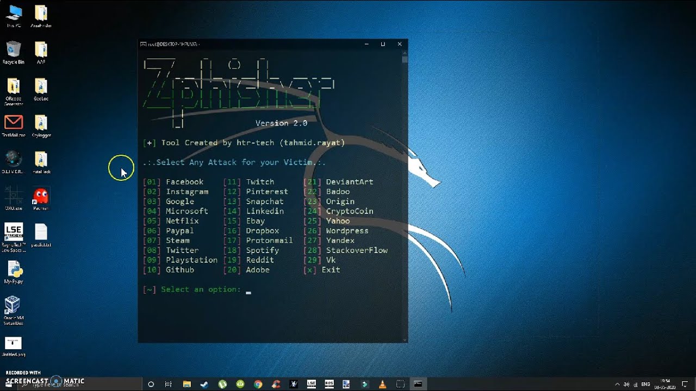Click the '[02] Instagram' option text
This screenshot has width=696, height=391.
[x=176, y=192]
